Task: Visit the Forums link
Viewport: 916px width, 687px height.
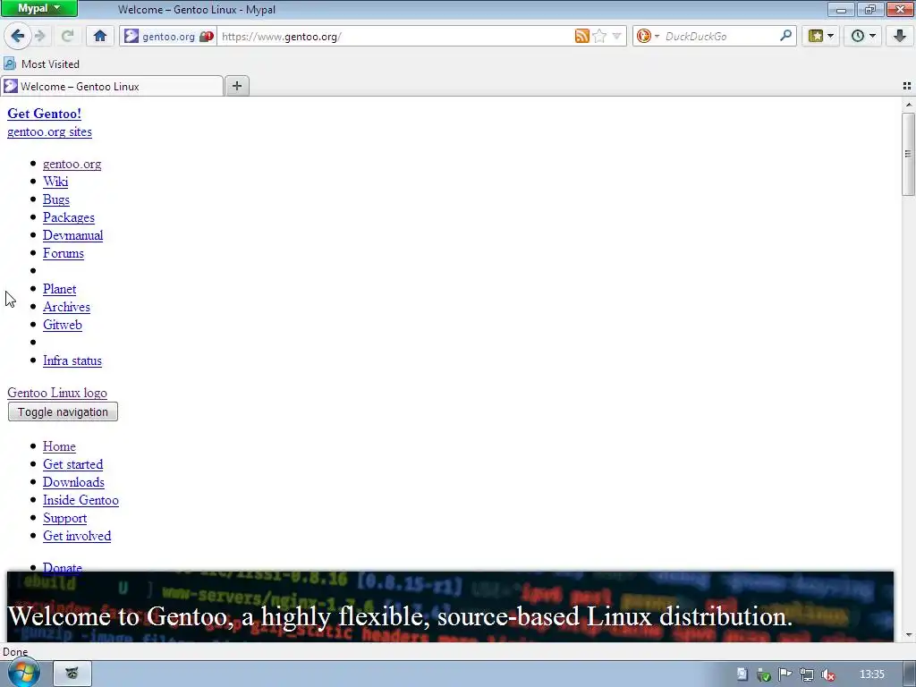Action: (64, 253)
